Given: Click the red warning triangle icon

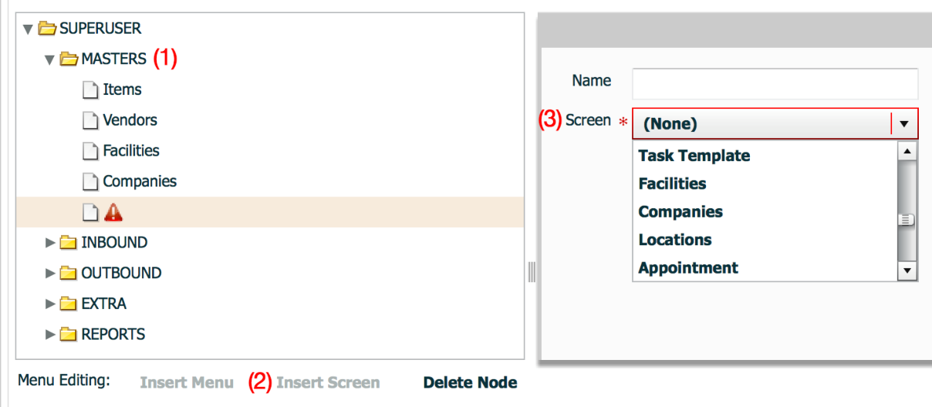Looking at the screenshot, I should [x=113, y=212].
